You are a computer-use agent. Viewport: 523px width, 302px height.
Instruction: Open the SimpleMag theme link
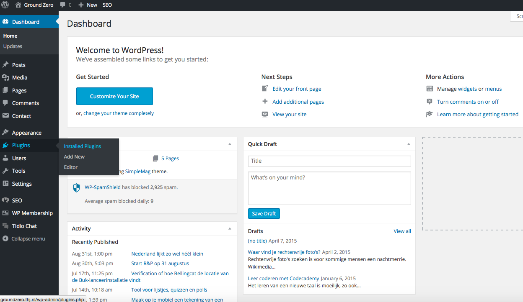(x=138, y=171)
